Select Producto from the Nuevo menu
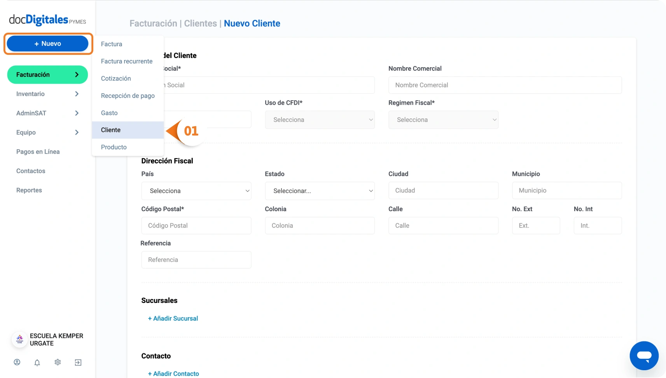 [128, 147]
